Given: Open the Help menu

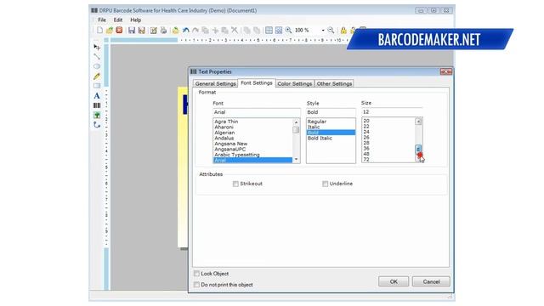Looking at the screenshot, I should pos(136,20).
